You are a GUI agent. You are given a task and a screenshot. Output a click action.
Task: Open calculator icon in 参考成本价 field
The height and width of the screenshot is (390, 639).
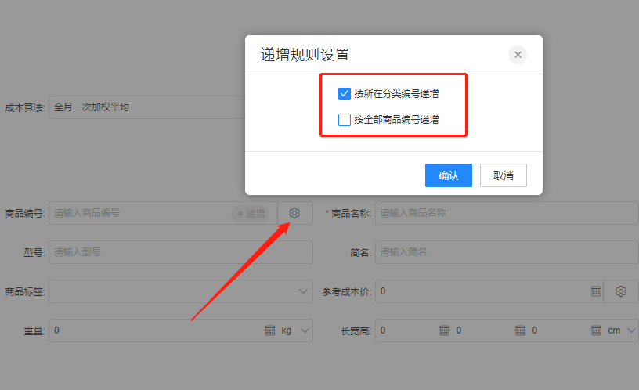tap(596, 291)
